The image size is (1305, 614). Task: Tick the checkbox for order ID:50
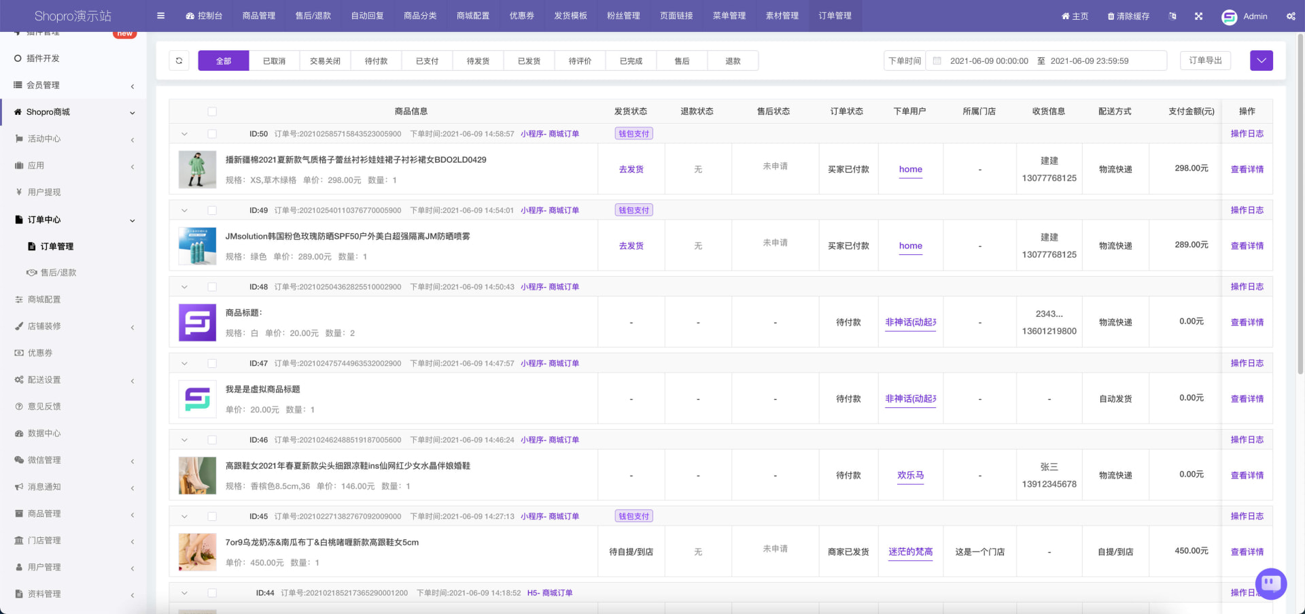pos(212,134)
